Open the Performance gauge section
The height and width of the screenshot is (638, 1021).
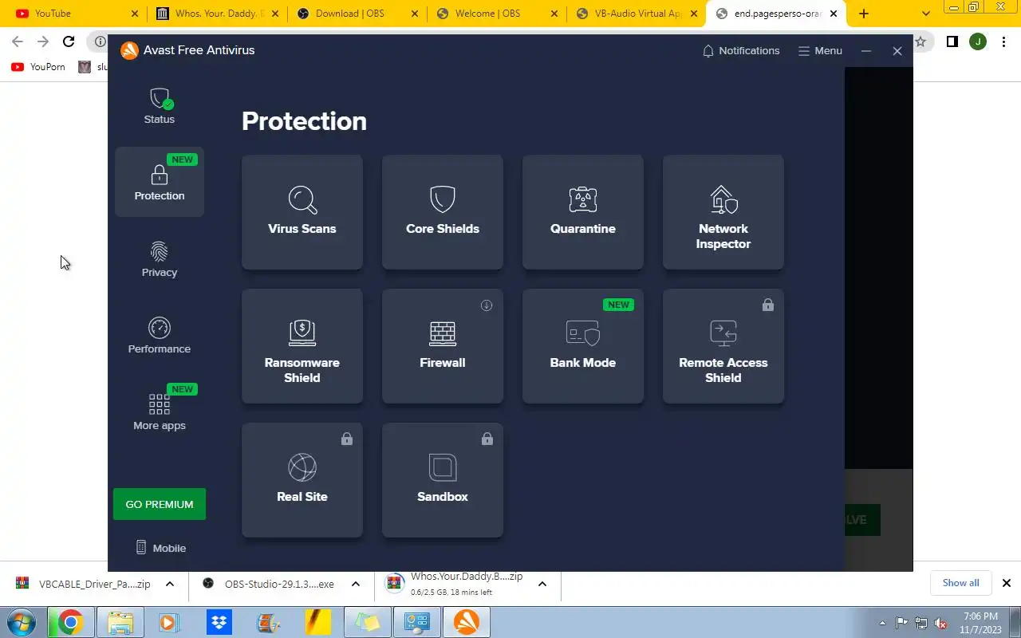tap(160, 336)
